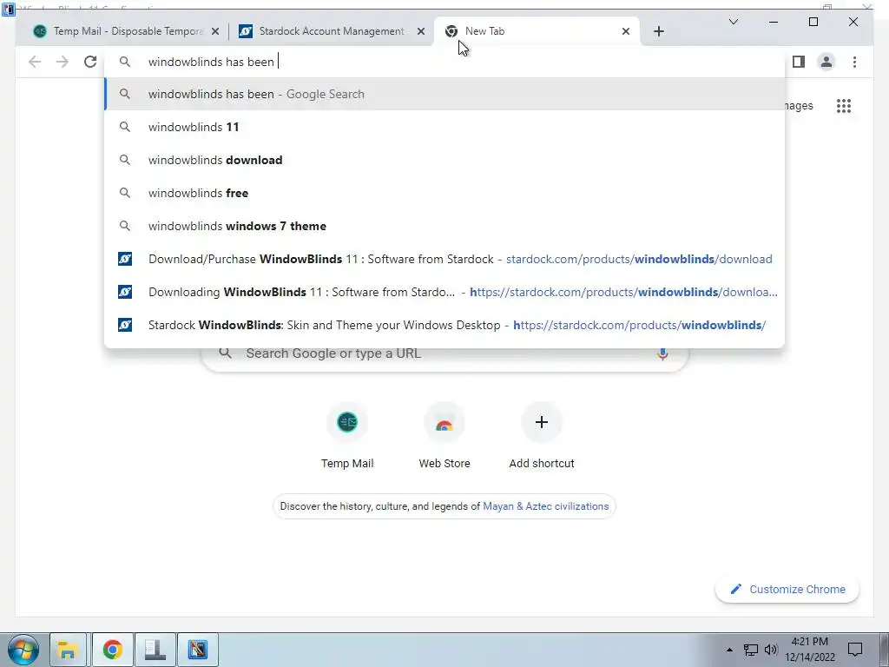Reload the page with the refresh icon
Screen dimensions: 889x667
[90, 62]
